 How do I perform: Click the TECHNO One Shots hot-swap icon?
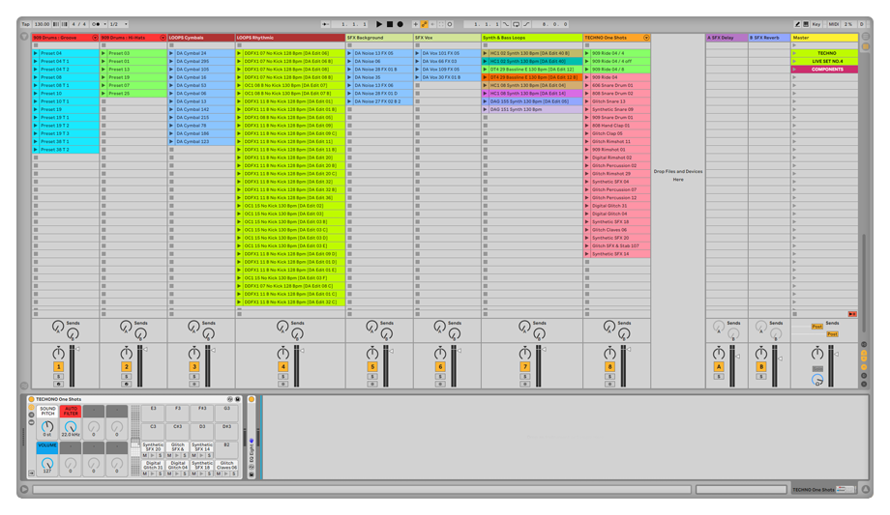click(x=230, y=399)
